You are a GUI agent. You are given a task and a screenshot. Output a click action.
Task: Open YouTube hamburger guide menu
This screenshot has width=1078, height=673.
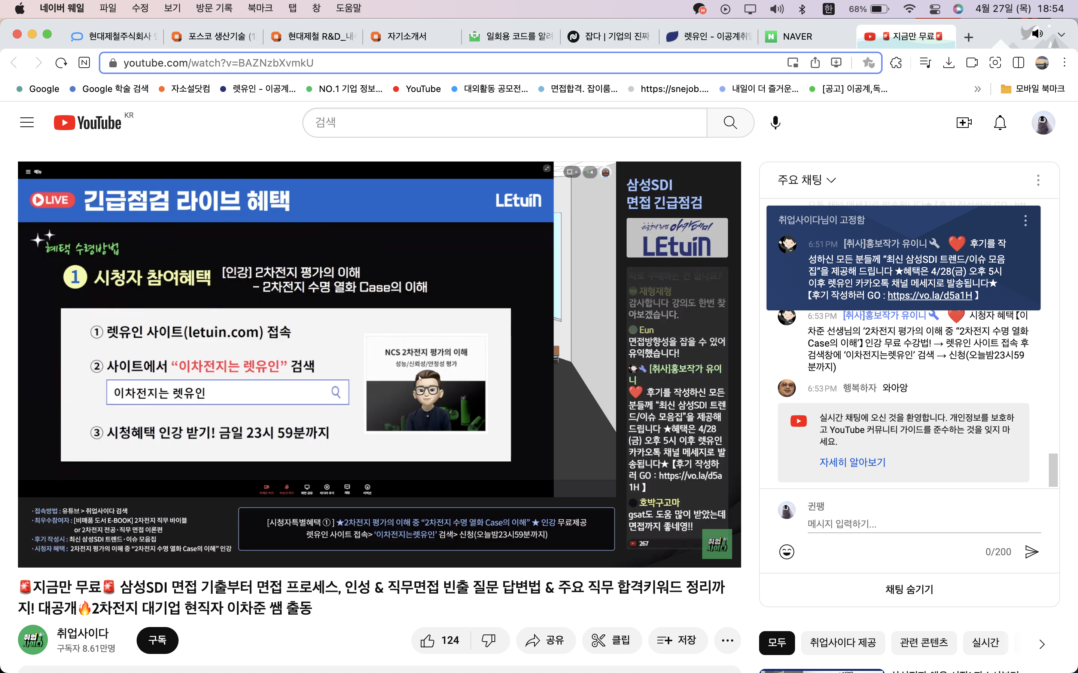pos(27,122)
